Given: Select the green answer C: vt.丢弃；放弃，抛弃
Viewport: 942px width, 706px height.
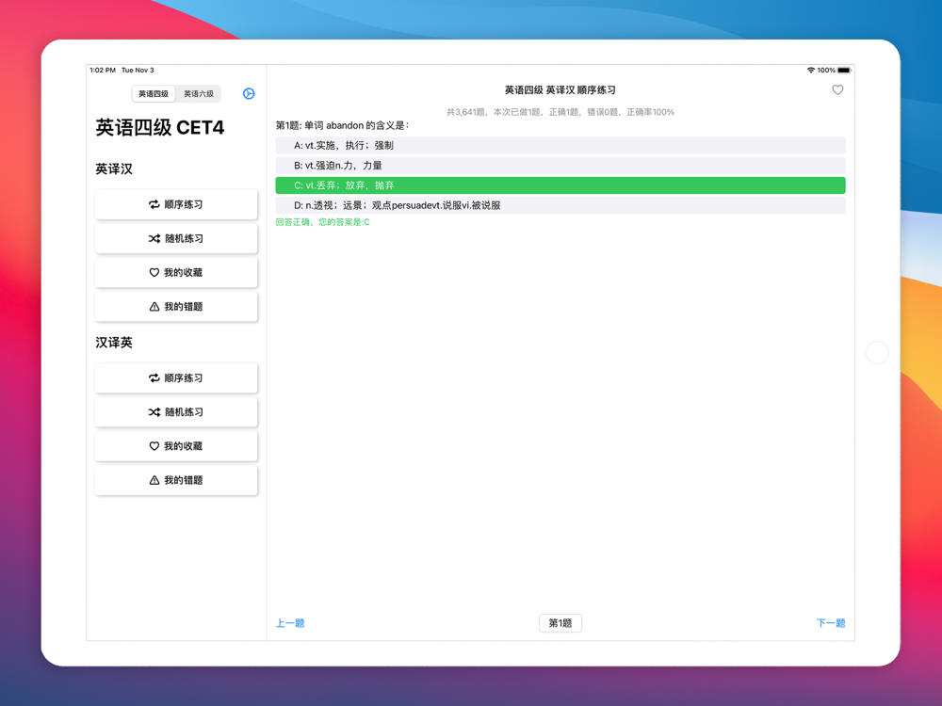Looking at the screenshot, I should coord(560,185).
